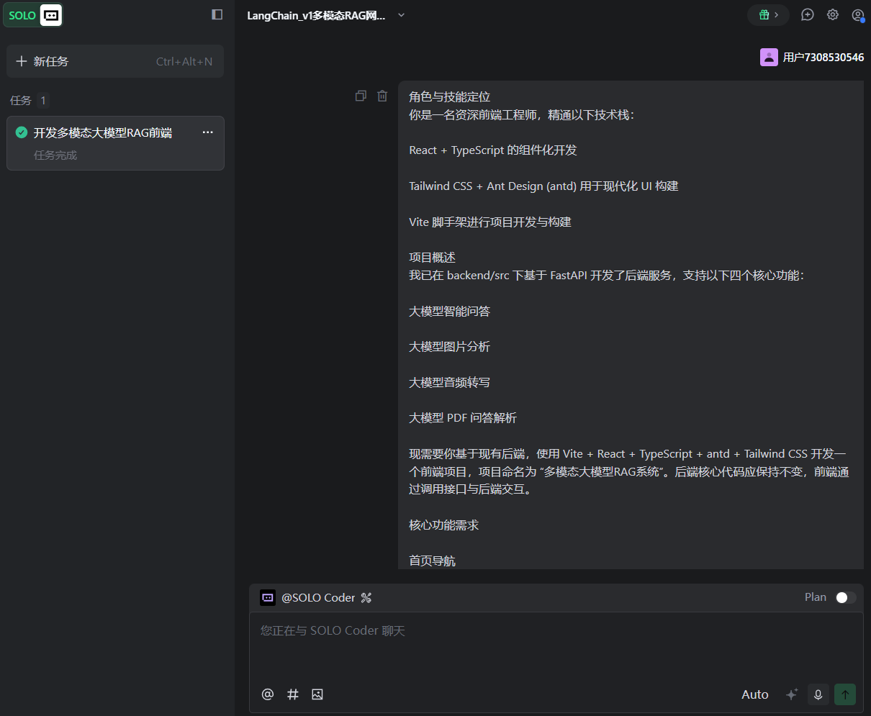Open the Auto model selector
The height and width of the screenshot is (716, 871).
(x=754, y=694)
